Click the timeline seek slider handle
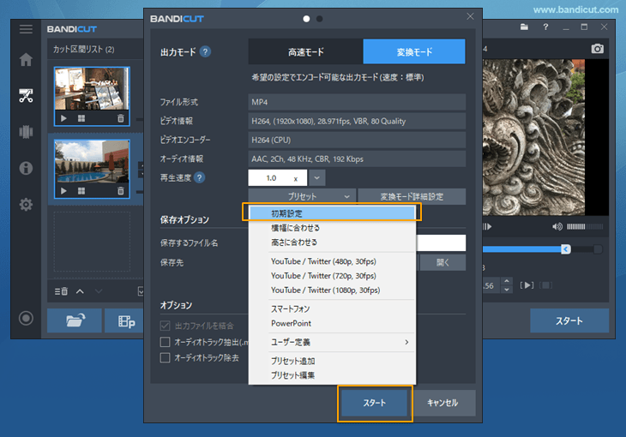 565,249
